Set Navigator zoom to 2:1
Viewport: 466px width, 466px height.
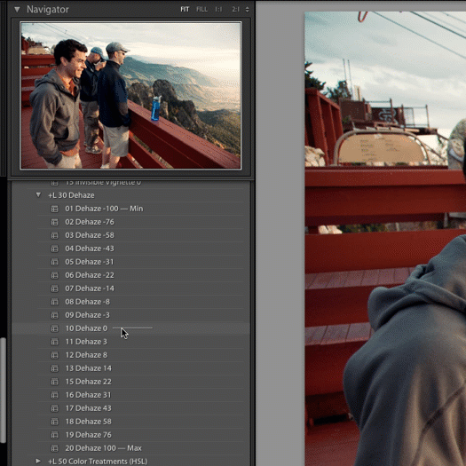(236, 10)
